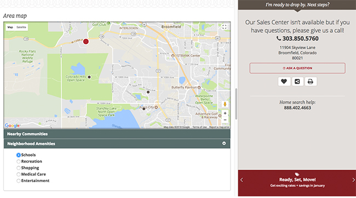Click the red community location marker

tap(86, 42)
